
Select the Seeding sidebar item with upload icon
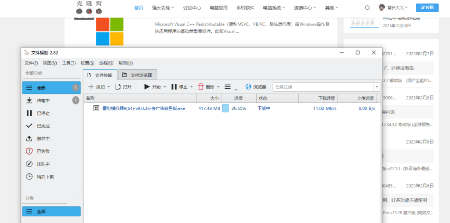point(51,138)
